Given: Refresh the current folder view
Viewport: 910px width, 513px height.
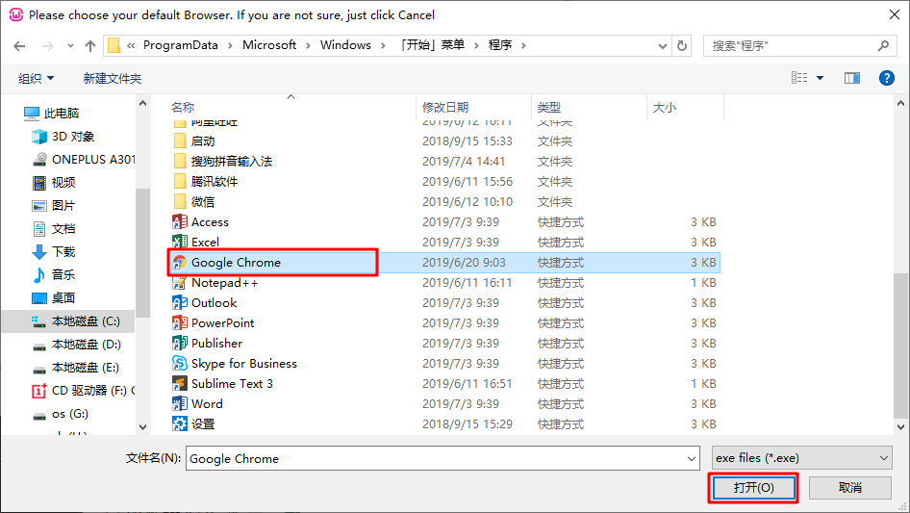Looking at the screenshot, I should (683, 45).
